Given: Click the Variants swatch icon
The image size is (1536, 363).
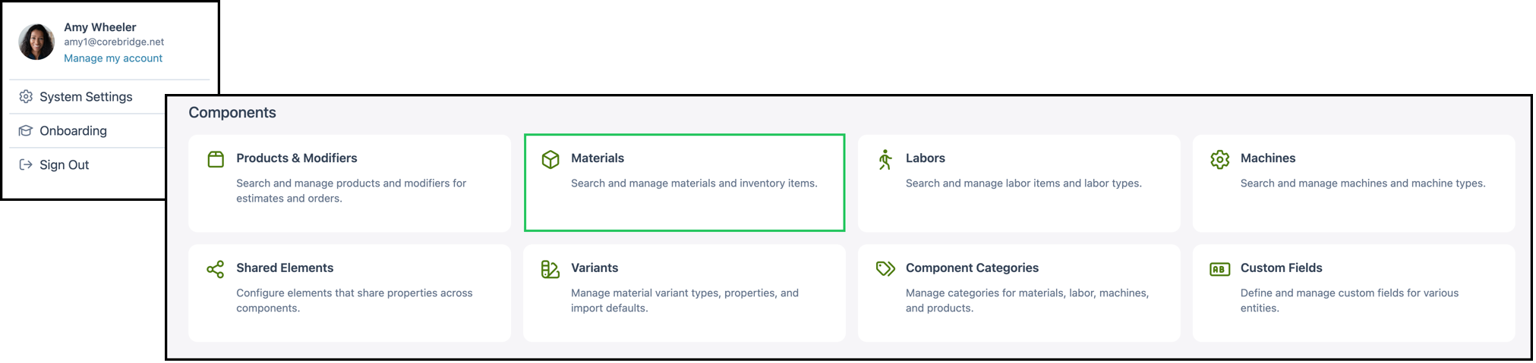Looking at the screenshot, I should [550, 269].
